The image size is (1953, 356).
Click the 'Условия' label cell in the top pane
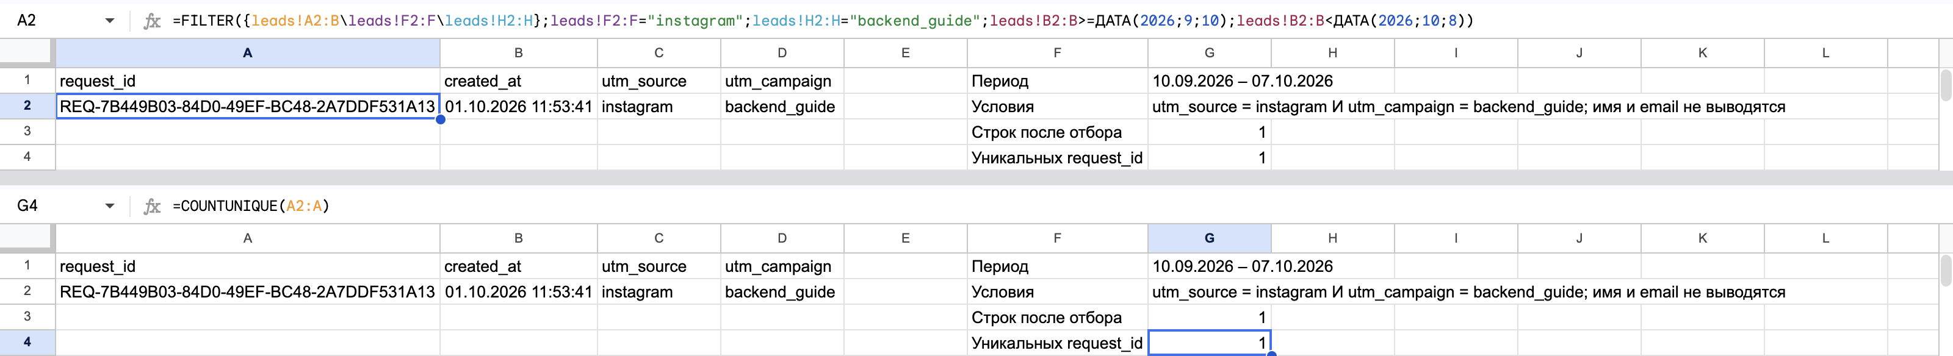point(1058,107)
